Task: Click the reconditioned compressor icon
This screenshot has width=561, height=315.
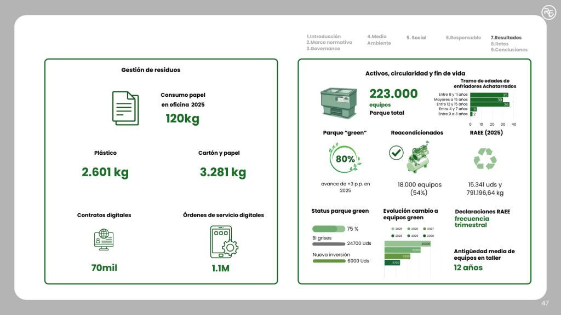Action: (418, 157)
